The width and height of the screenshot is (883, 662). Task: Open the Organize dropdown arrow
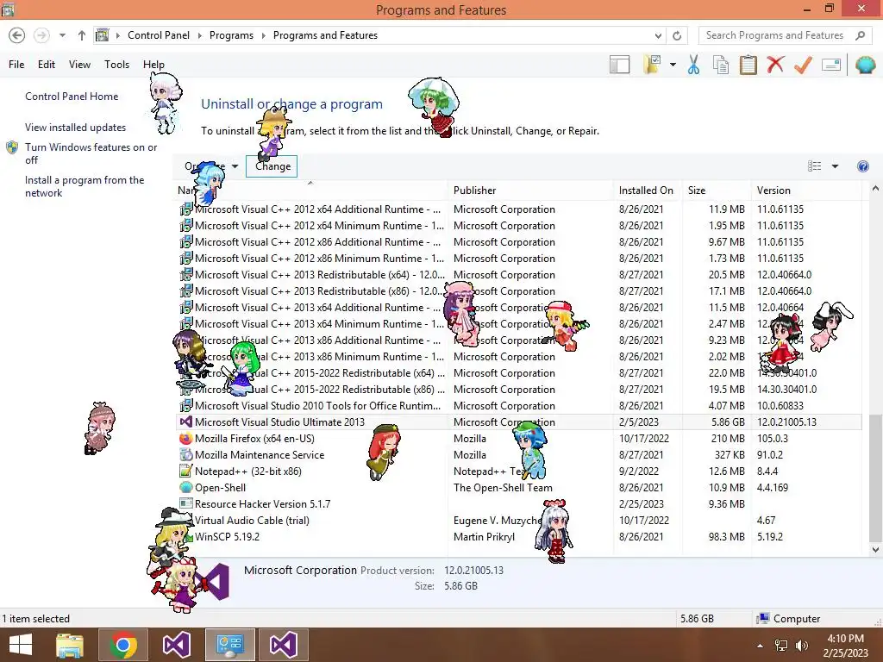tap(235, 166)
